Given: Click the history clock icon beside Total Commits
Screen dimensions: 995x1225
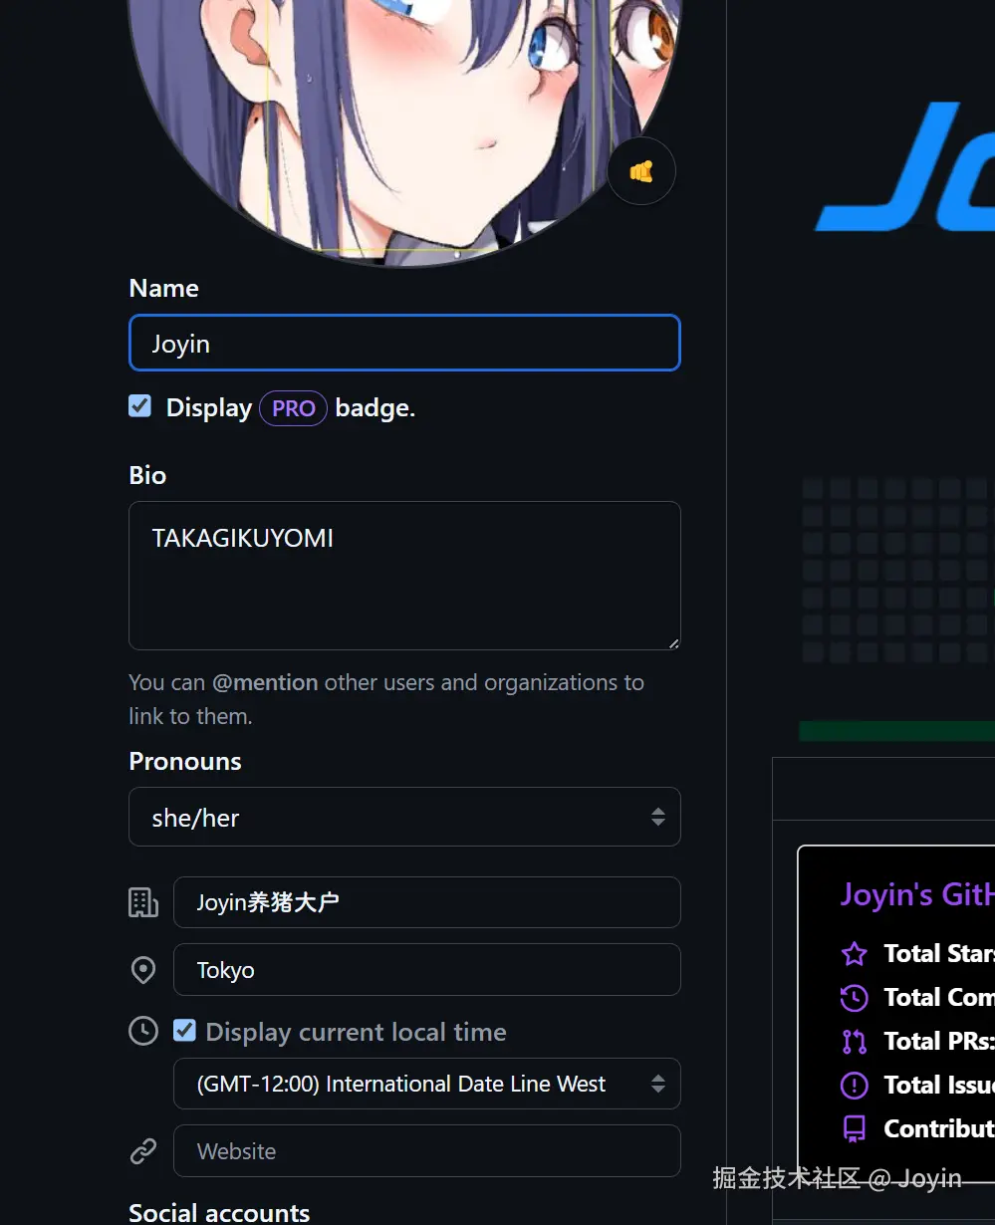Looking at the screenshot, I should pyautogui.click(x=854, y=997).
